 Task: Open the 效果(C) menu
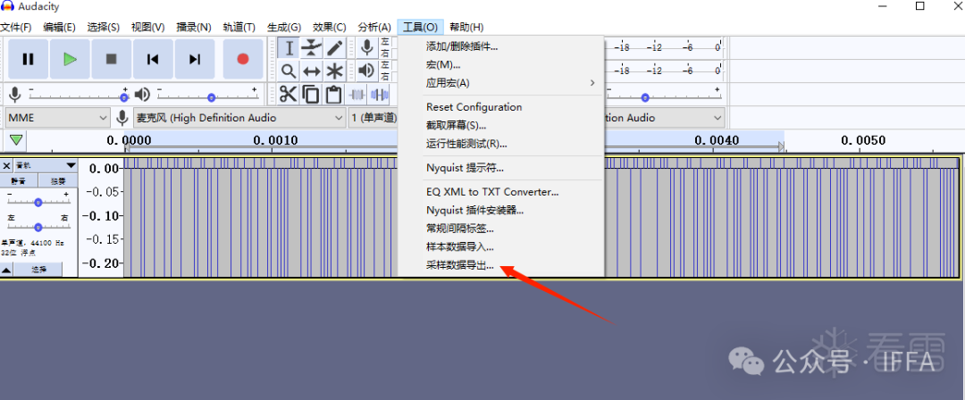pos(329,27)
